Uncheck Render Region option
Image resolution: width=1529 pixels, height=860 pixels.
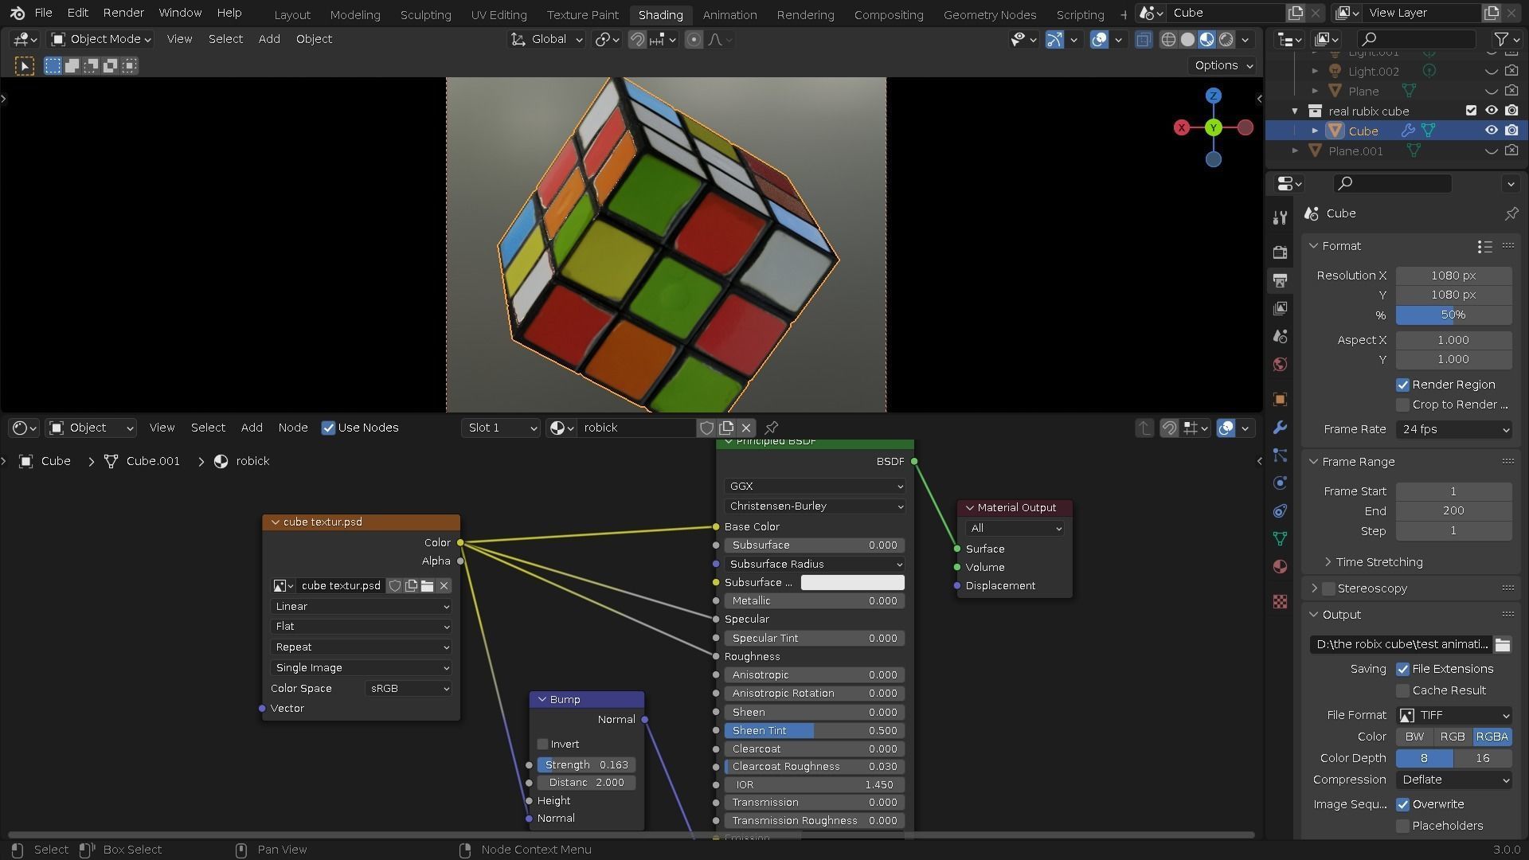tap(1402, 385)
